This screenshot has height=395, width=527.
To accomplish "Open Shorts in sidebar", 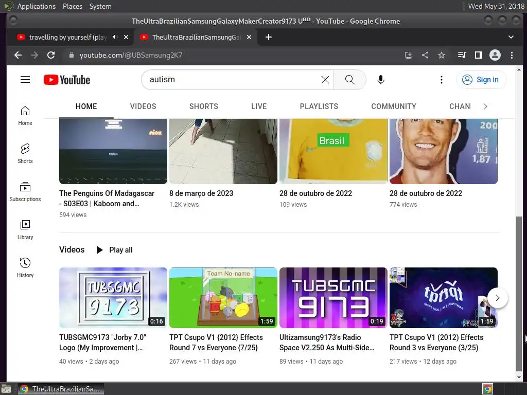I will pos(25,154).
